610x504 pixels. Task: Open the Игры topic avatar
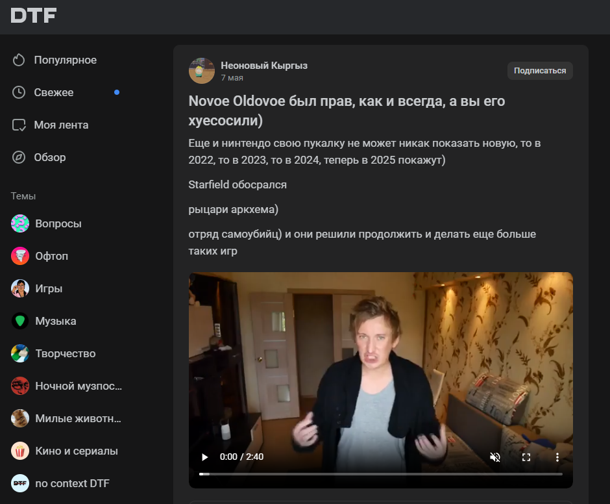click(20, 288)
